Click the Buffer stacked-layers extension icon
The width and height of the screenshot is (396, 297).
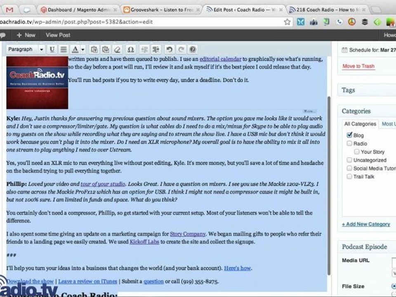click(x=365, y=22)
